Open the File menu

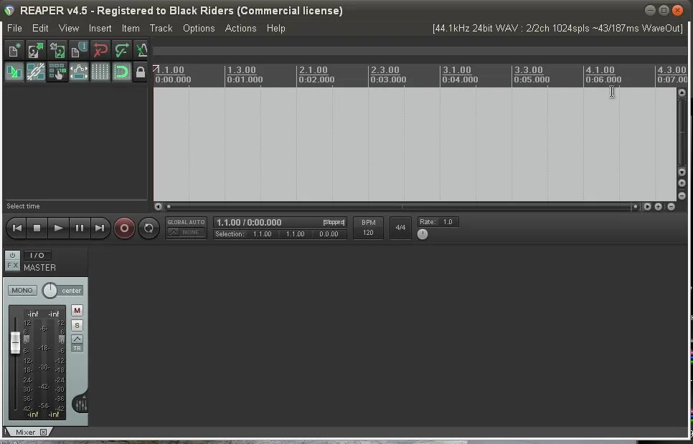(x=14, y=28)
